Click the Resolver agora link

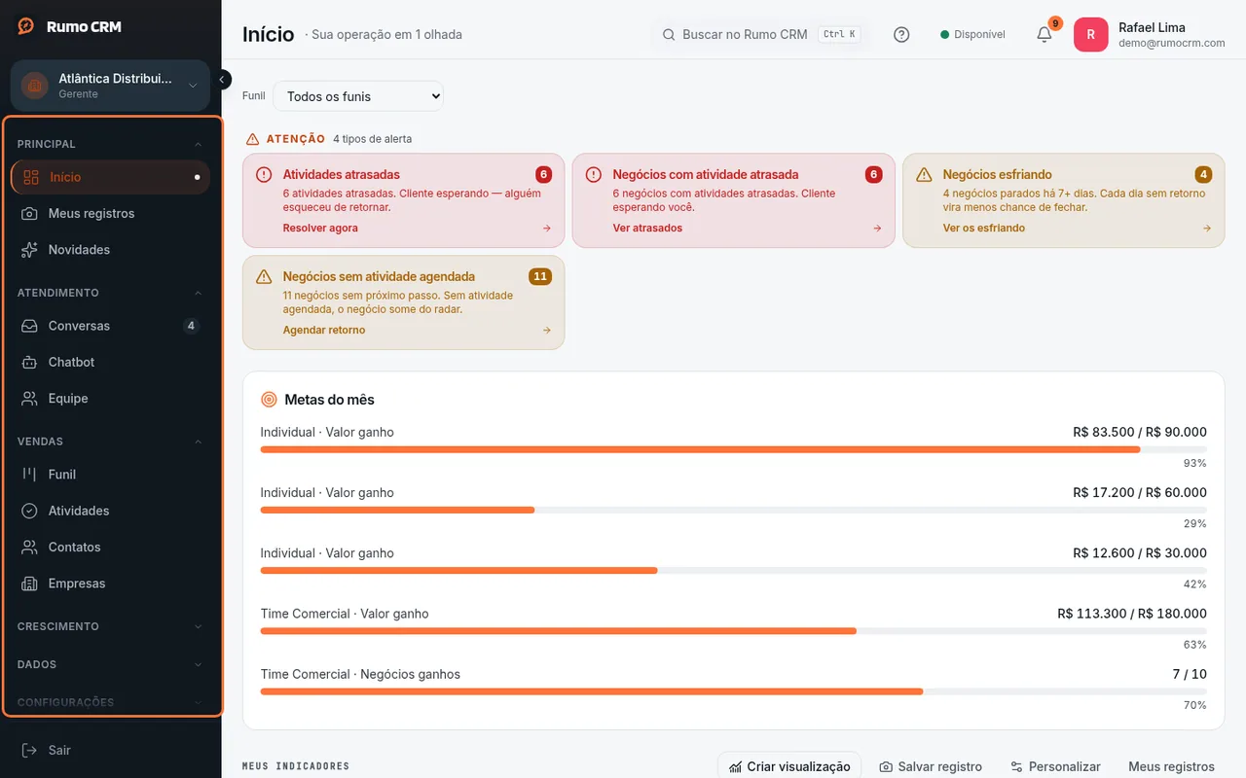click(x=320, y=229)
